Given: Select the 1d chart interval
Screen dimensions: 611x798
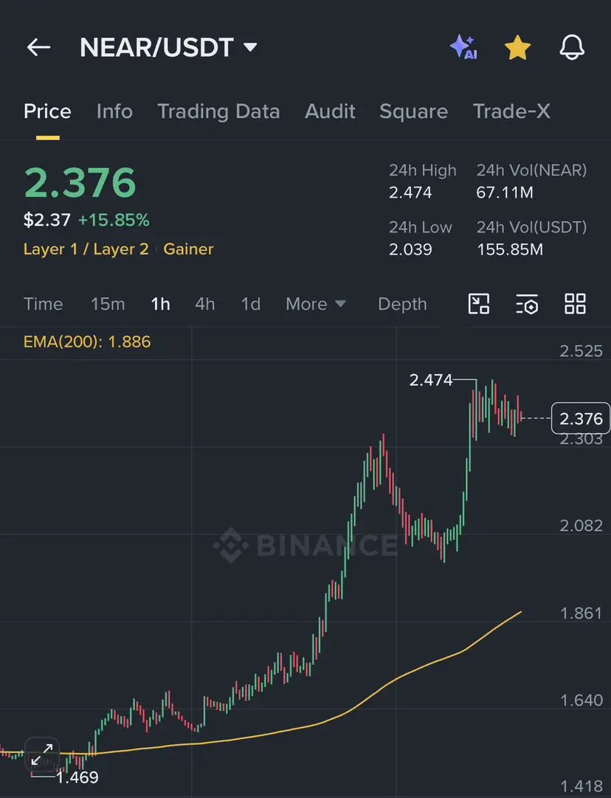Looking at the screenshot, I should tap(251, 304).
